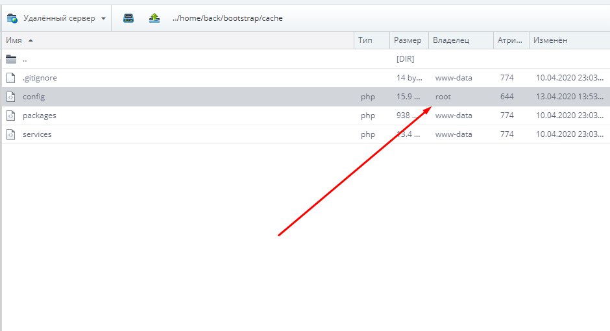Sort files by the Изменён column header
Viewport: 610px width, 331px height.
569,40
